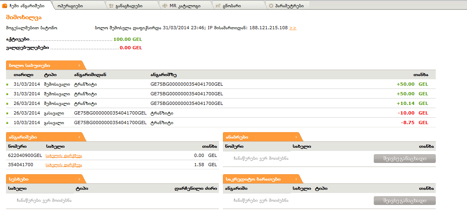Click green bullet of -10.00 GEL row

click(x=7, y=114)
